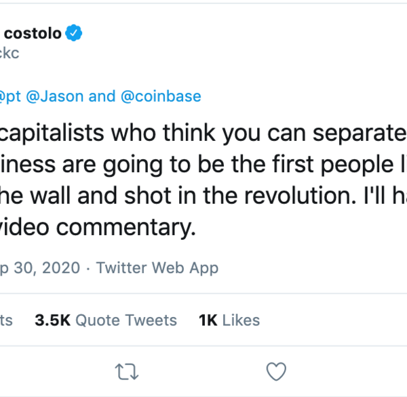Viewport: 407px width, 397px height.
Task: Click the 2020 tweet date timestamp
Action: 41,268
